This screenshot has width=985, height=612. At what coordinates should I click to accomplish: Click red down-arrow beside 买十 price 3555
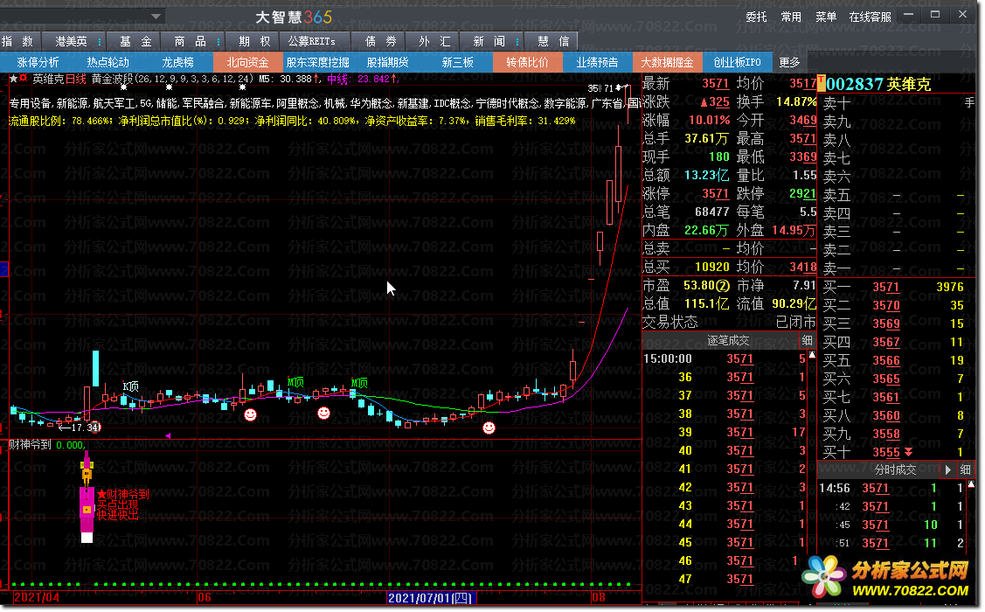908,452
